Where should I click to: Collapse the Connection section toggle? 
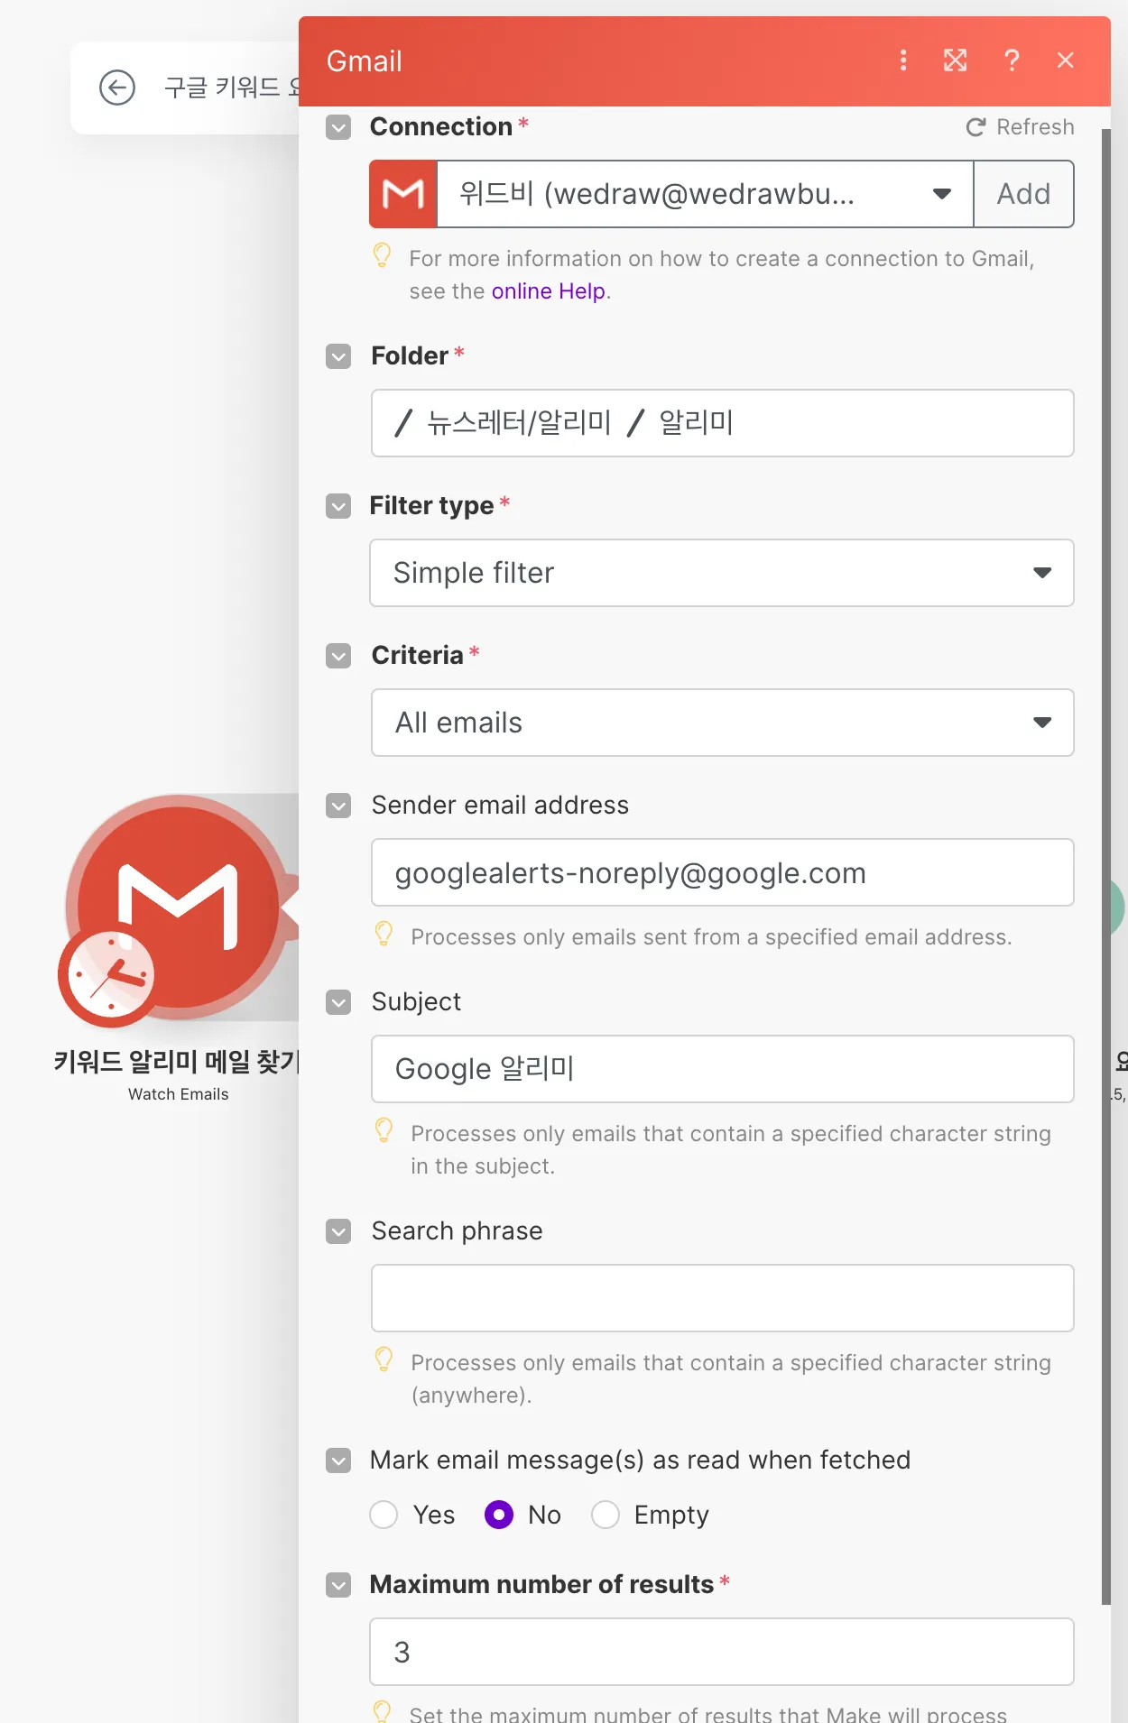338,127
